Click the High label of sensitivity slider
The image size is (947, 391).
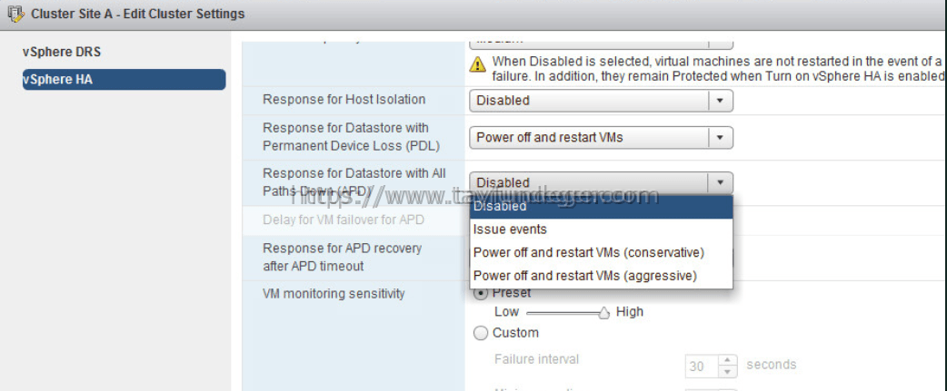[x=630, y=312]
